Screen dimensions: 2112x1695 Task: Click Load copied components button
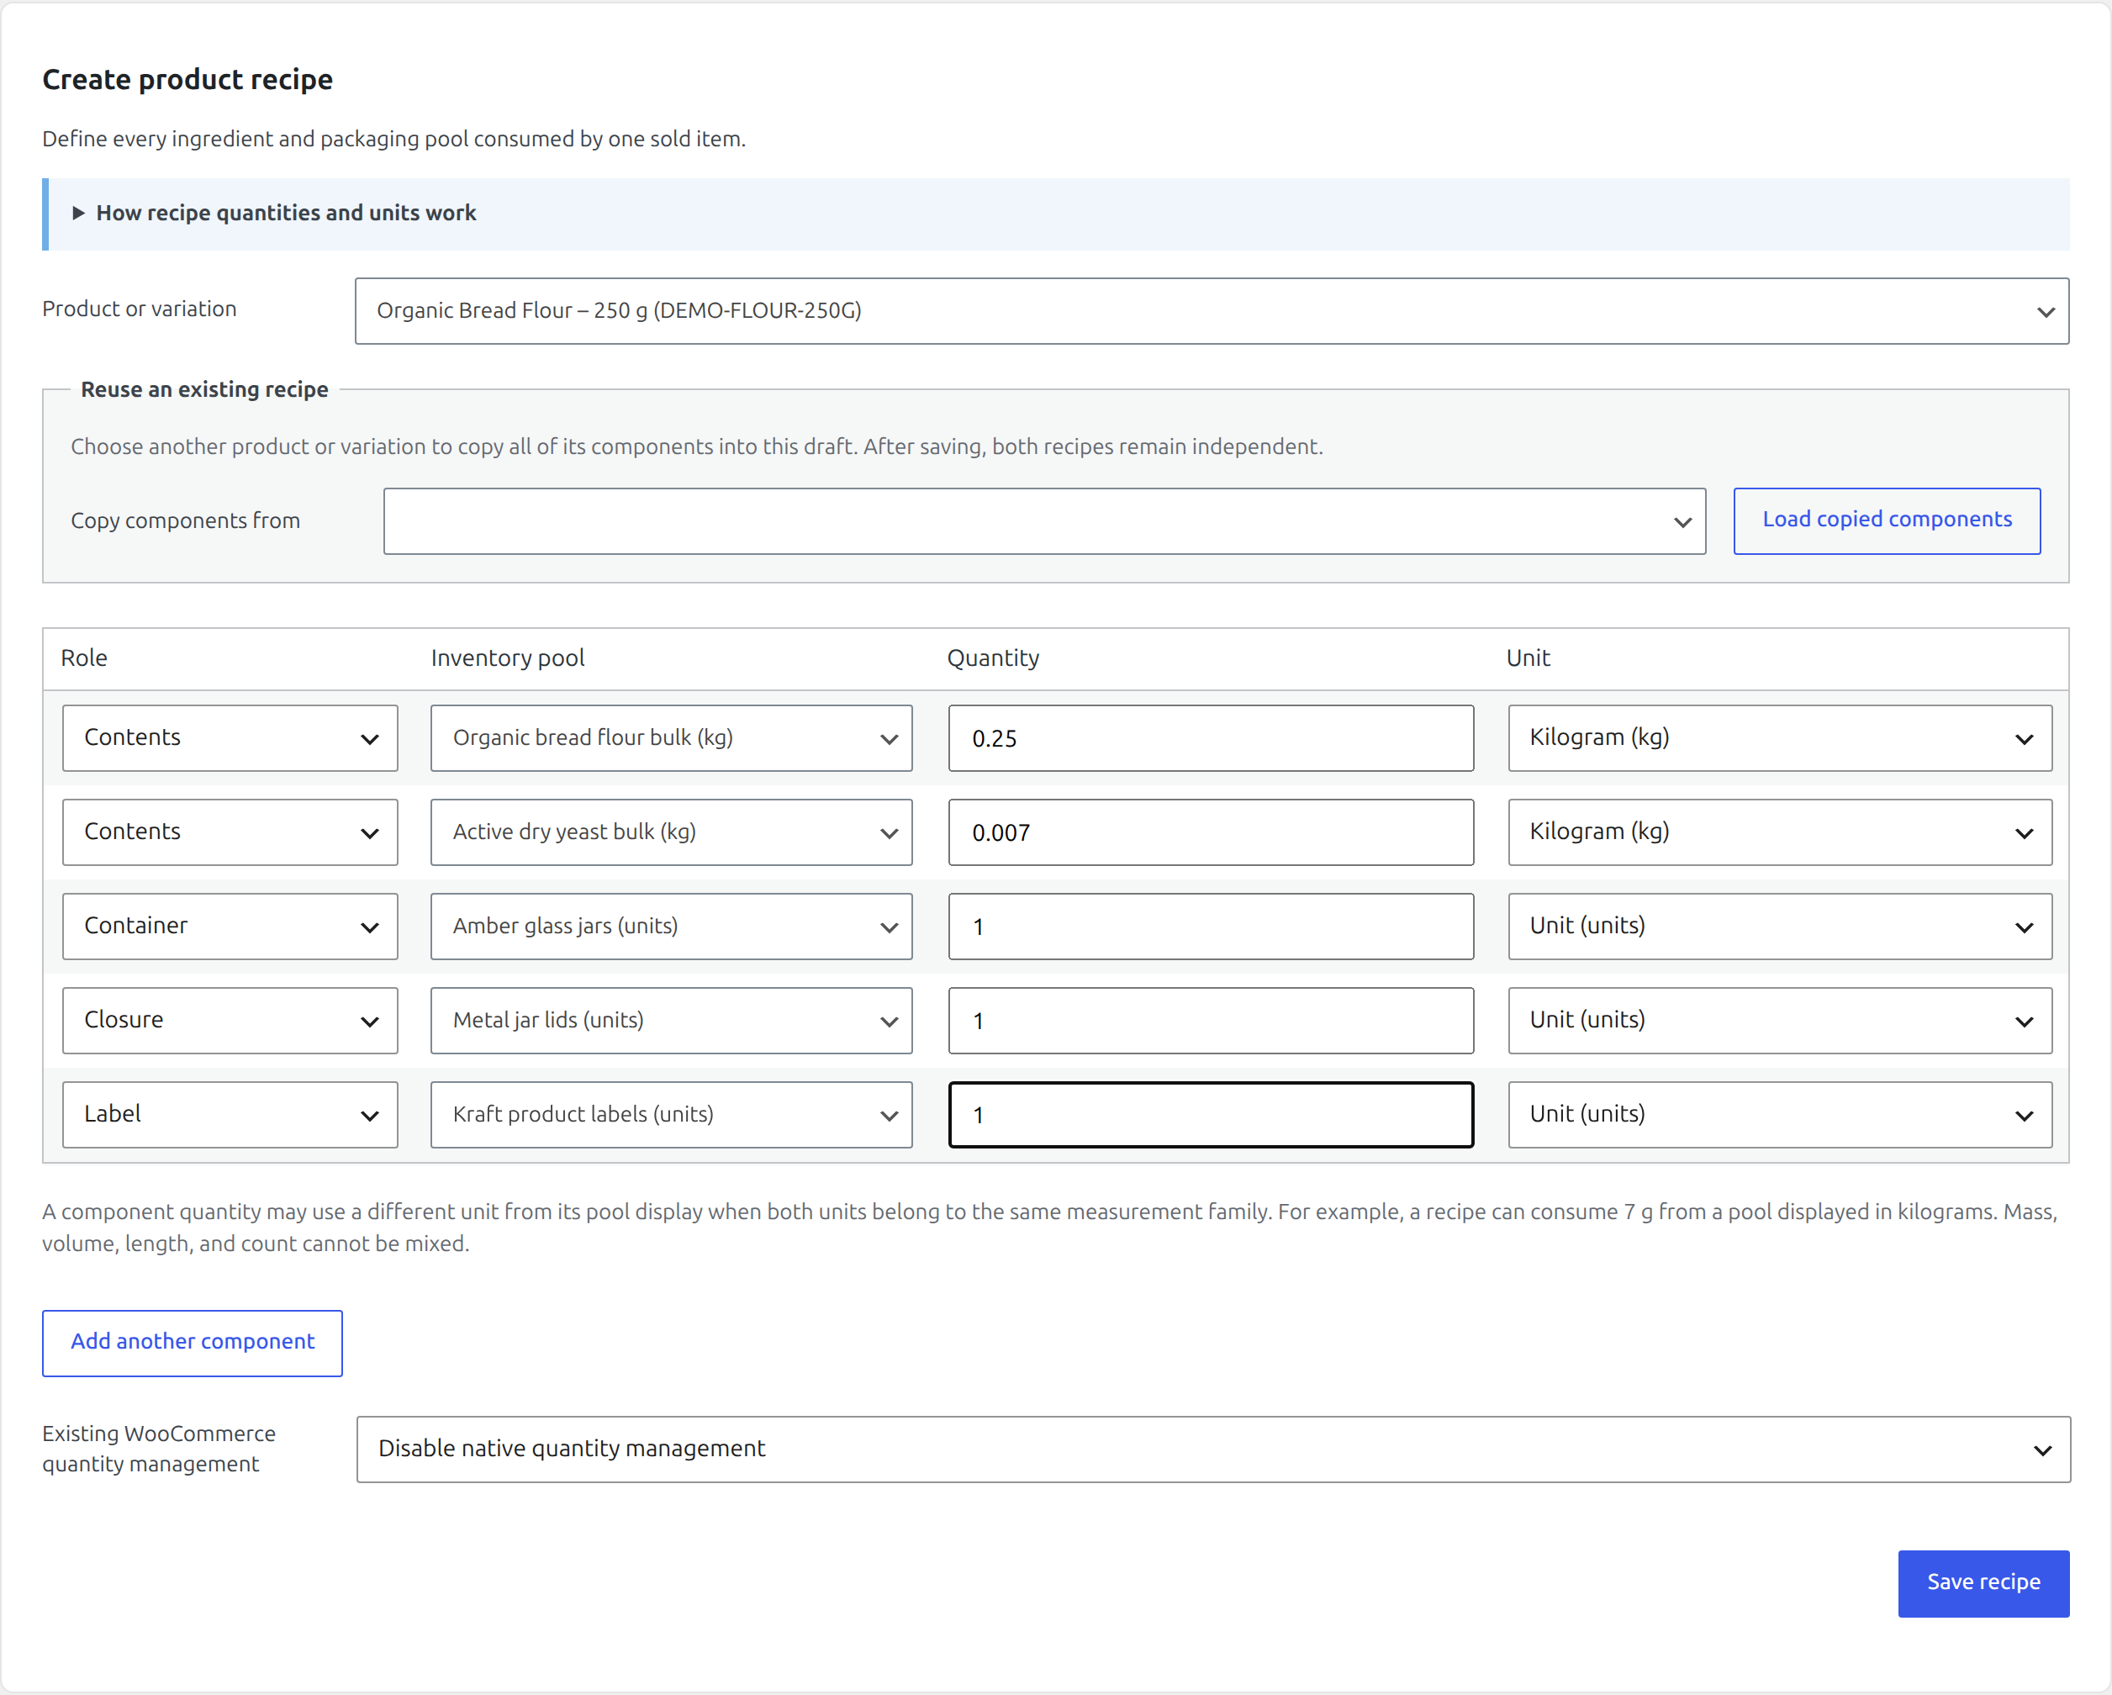1886,520
